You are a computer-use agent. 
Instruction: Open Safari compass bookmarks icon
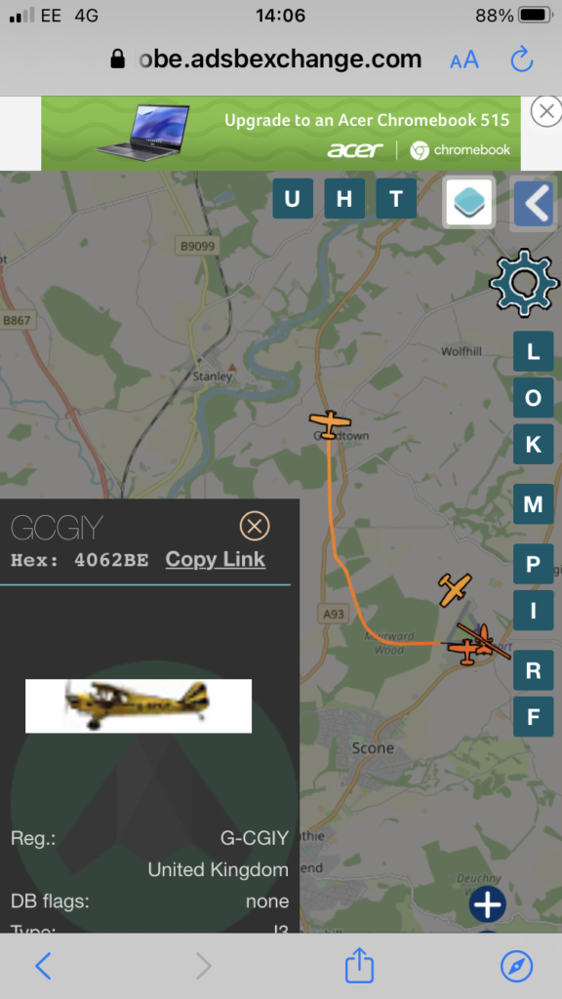click(x=517, y=967)
